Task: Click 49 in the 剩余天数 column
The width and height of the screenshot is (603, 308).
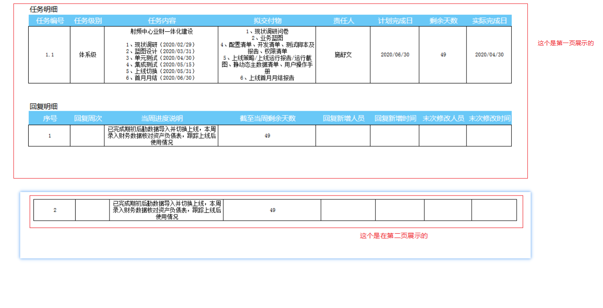Action: tap(443, 55)
